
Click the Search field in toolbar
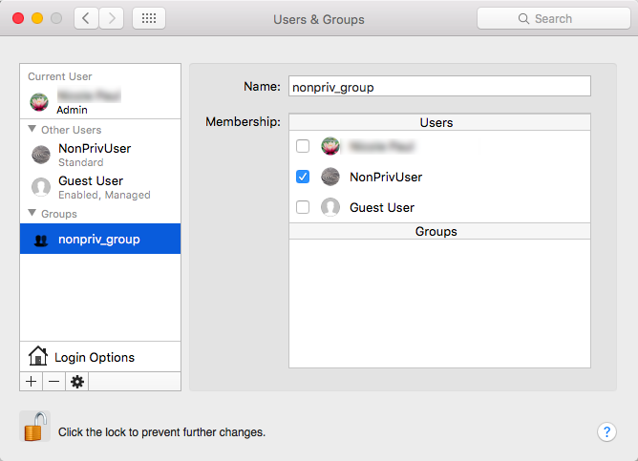(553, 18)
